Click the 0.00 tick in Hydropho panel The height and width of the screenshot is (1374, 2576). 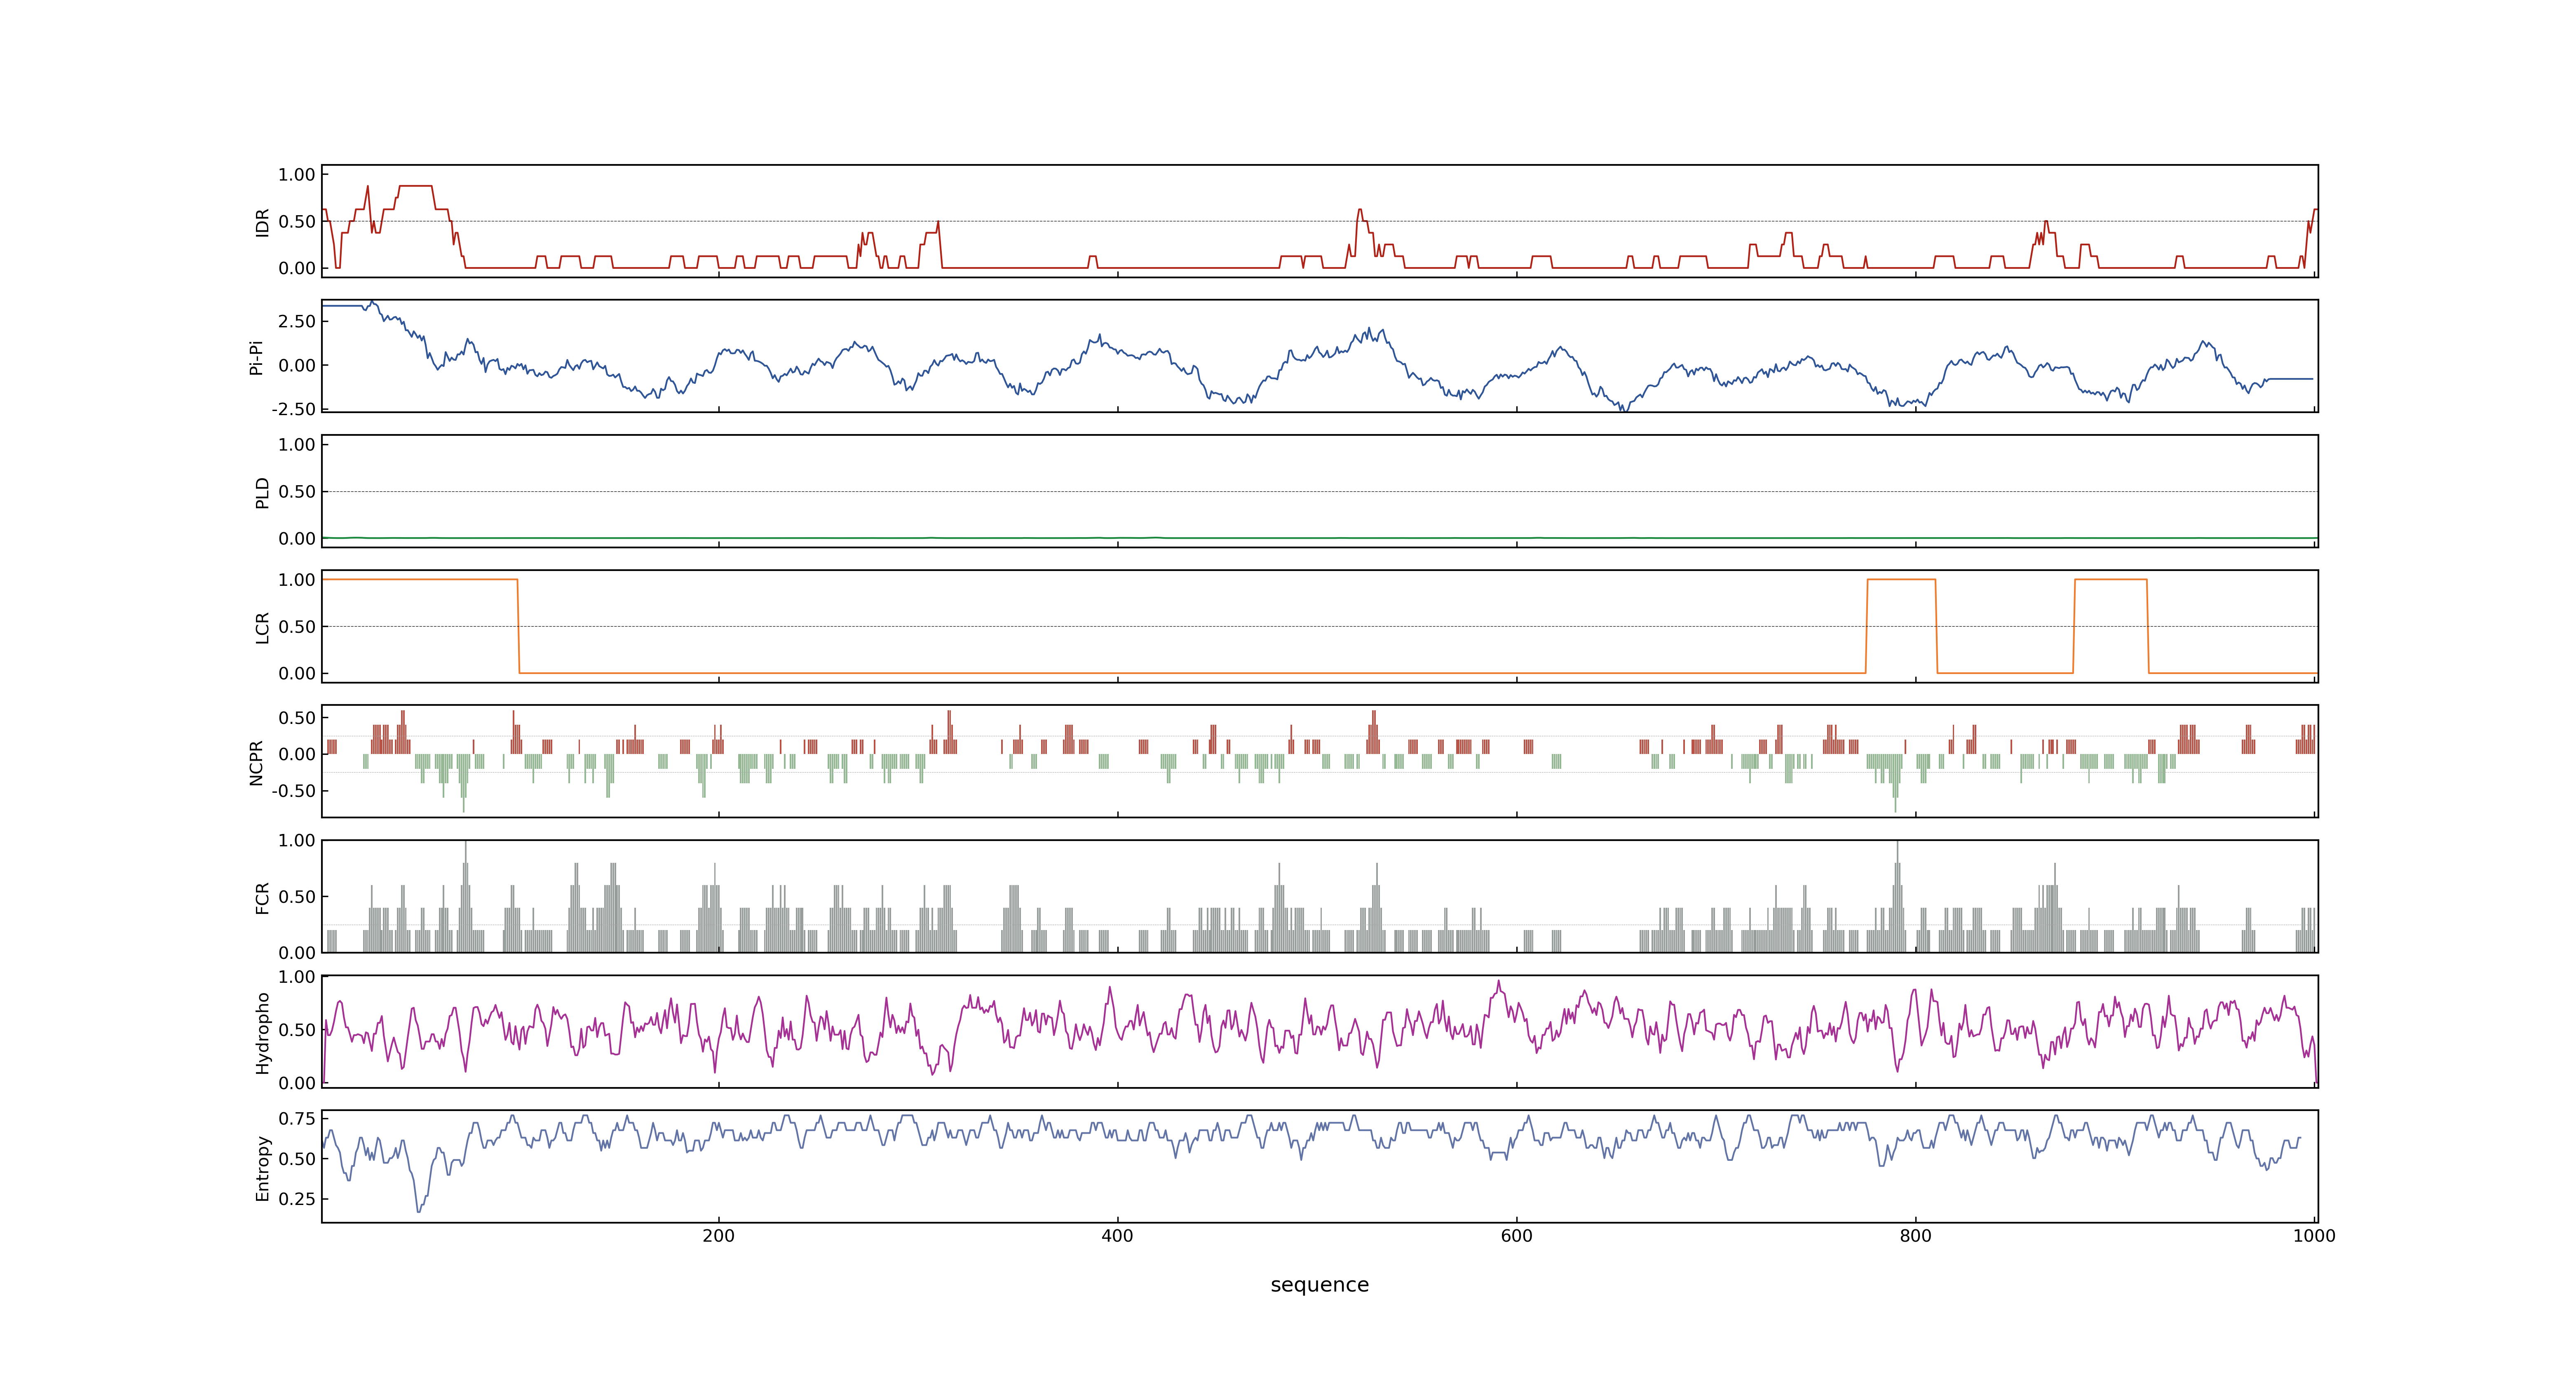[x=297, y=1083]
